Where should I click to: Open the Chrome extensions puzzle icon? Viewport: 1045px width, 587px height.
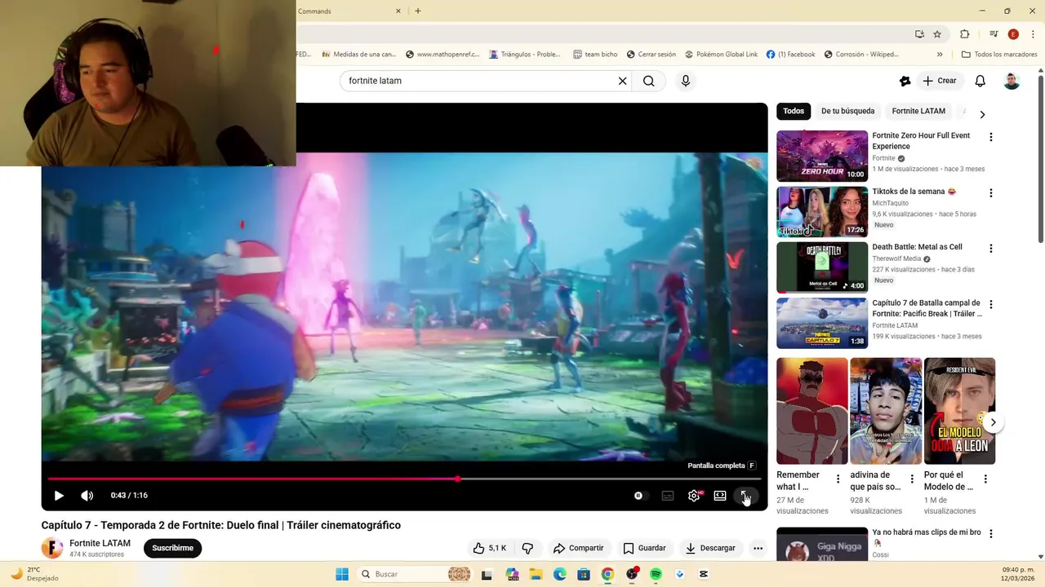click(x=965, y=34)
